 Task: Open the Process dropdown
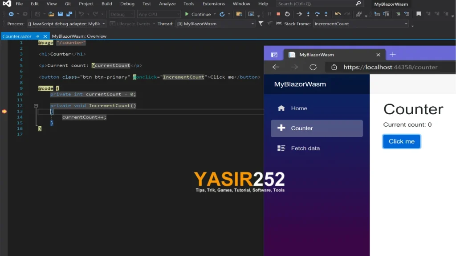pos(66,24)
